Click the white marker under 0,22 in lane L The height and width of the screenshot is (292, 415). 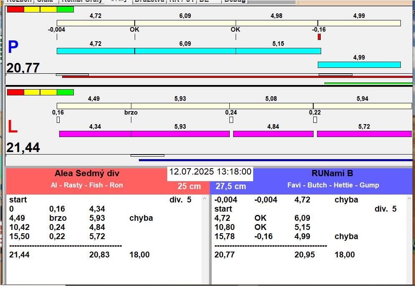click(315, 120)
